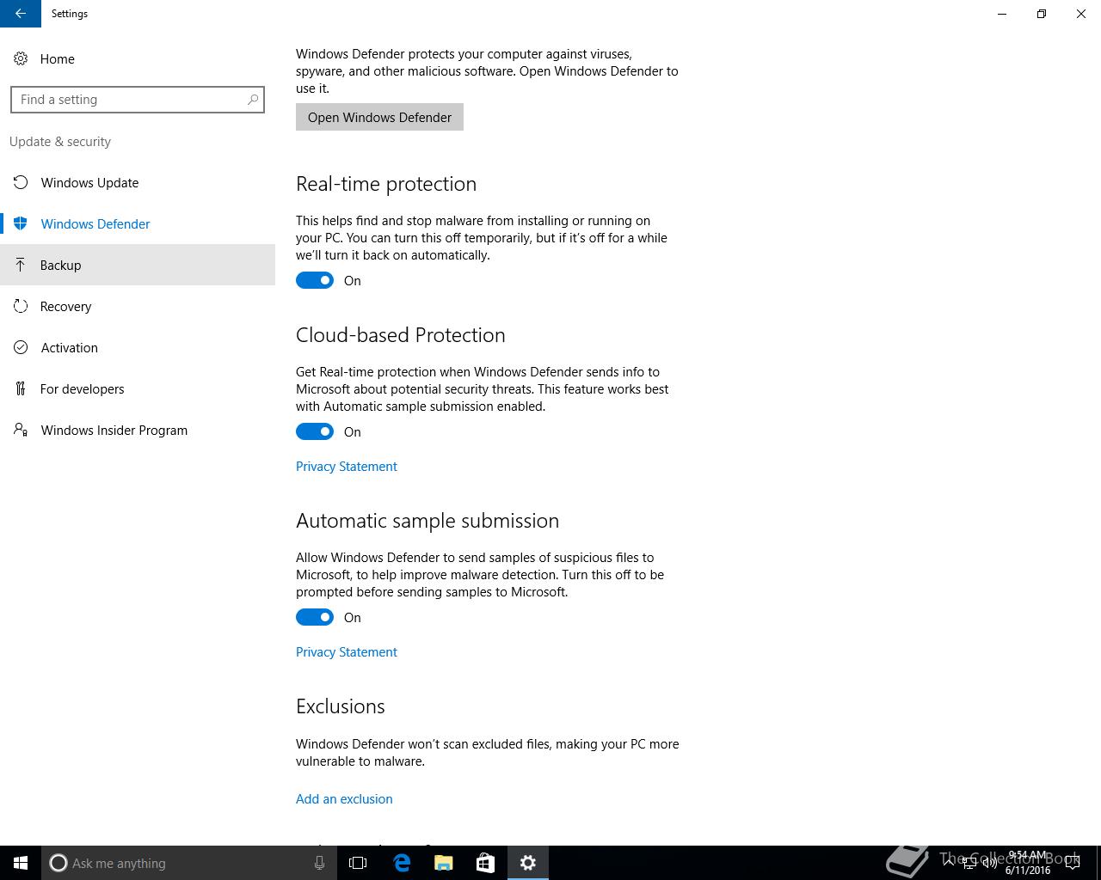Open Task View from the taskbar

pyautogui.click(x=358, y=863)
